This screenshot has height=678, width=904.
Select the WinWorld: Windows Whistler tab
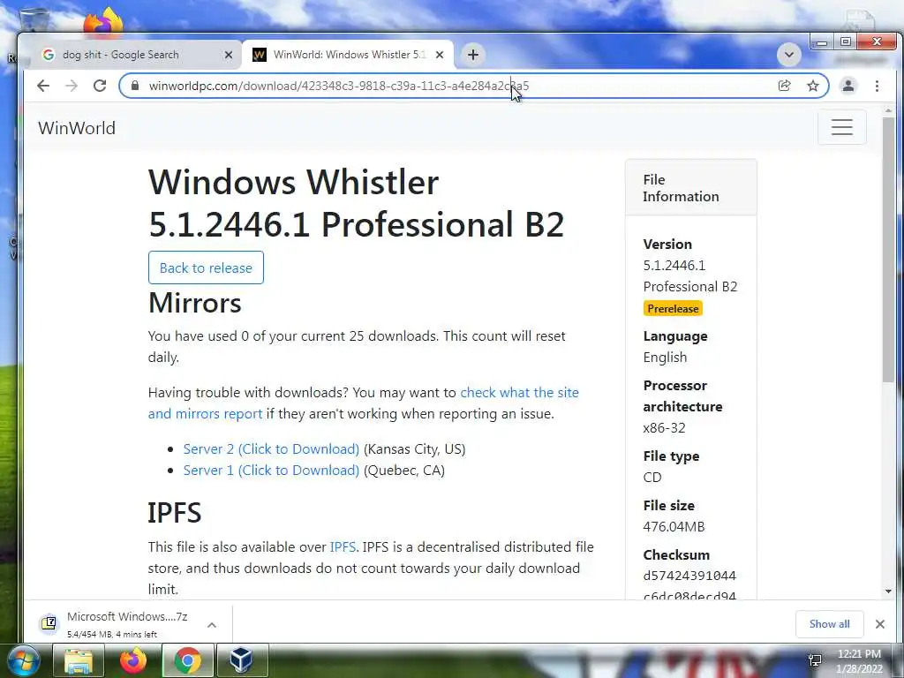348,55
